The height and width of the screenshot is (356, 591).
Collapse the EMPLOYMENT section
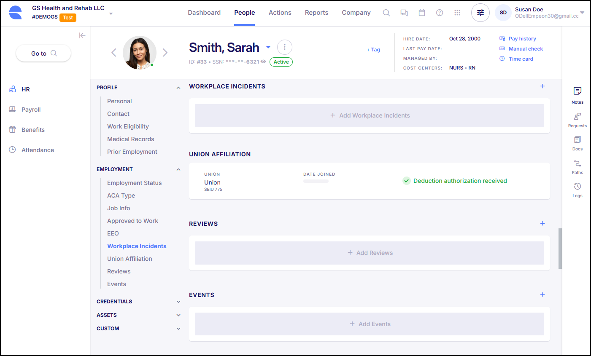coord(178,169)
